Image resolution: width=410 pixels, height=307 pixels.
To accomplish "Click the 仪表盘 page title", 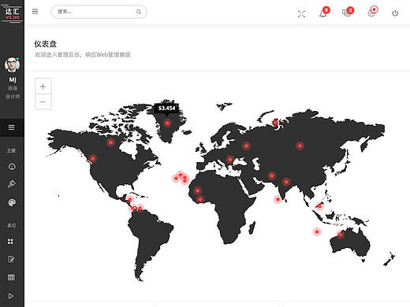I will [x=46, y=44].
